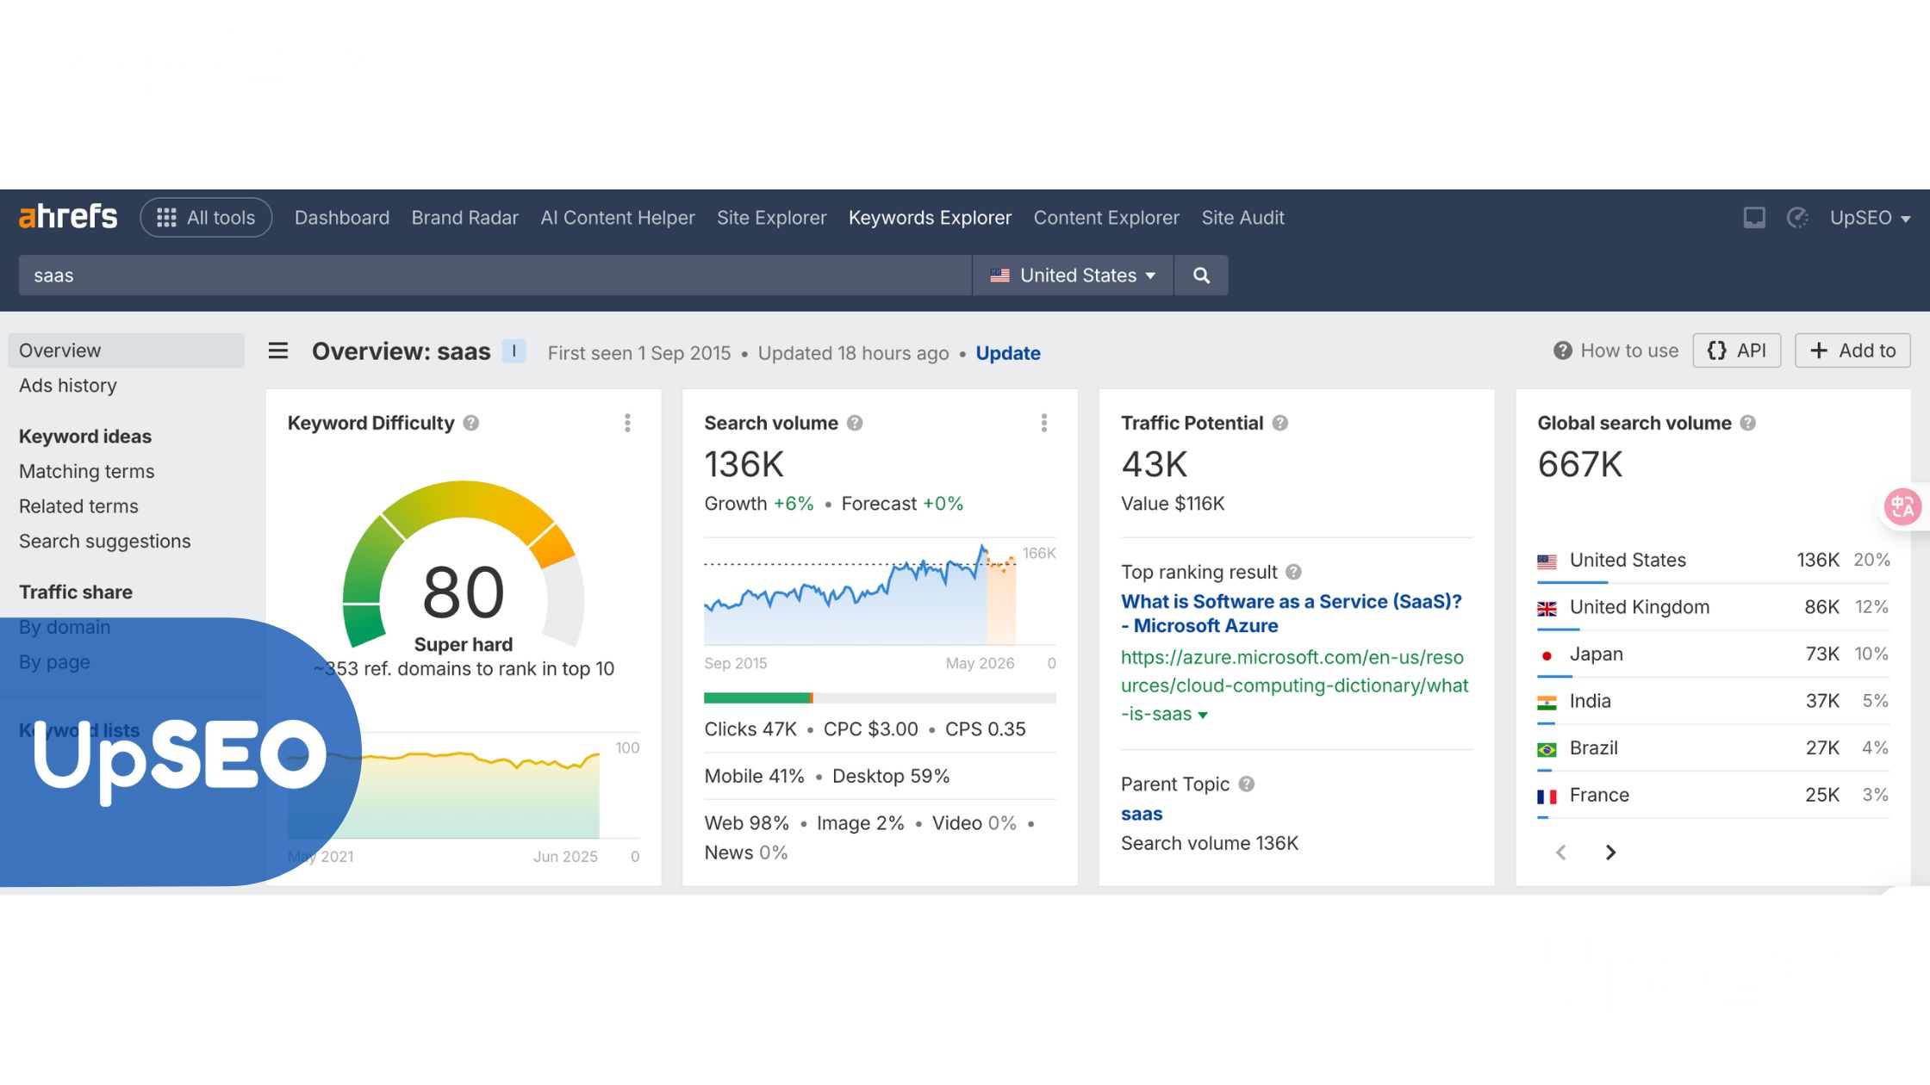Open the saas parent topic link
The image size is (1930, 1085).
(x=1142, y=814)
